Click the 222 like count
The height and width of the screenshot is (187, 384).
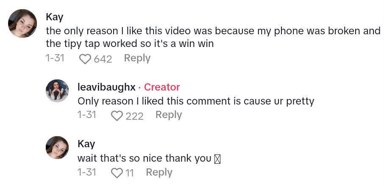click(134, 115)
